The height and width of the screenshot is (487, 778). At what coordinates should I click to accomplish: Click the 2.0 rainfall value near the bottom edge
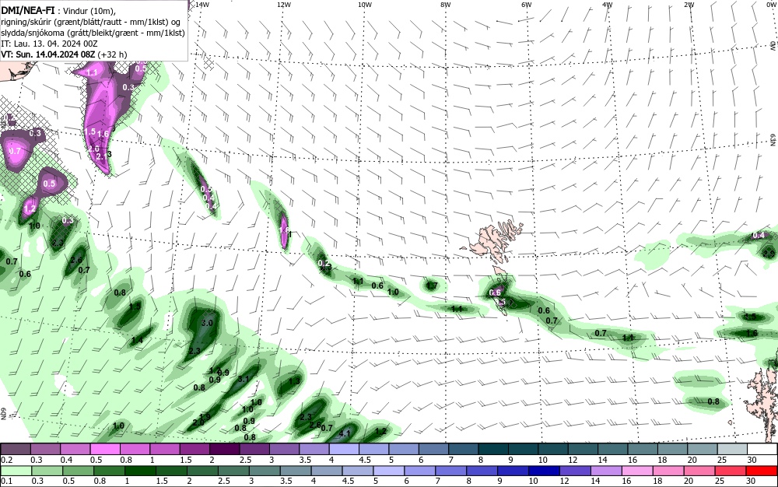[198, 422]
